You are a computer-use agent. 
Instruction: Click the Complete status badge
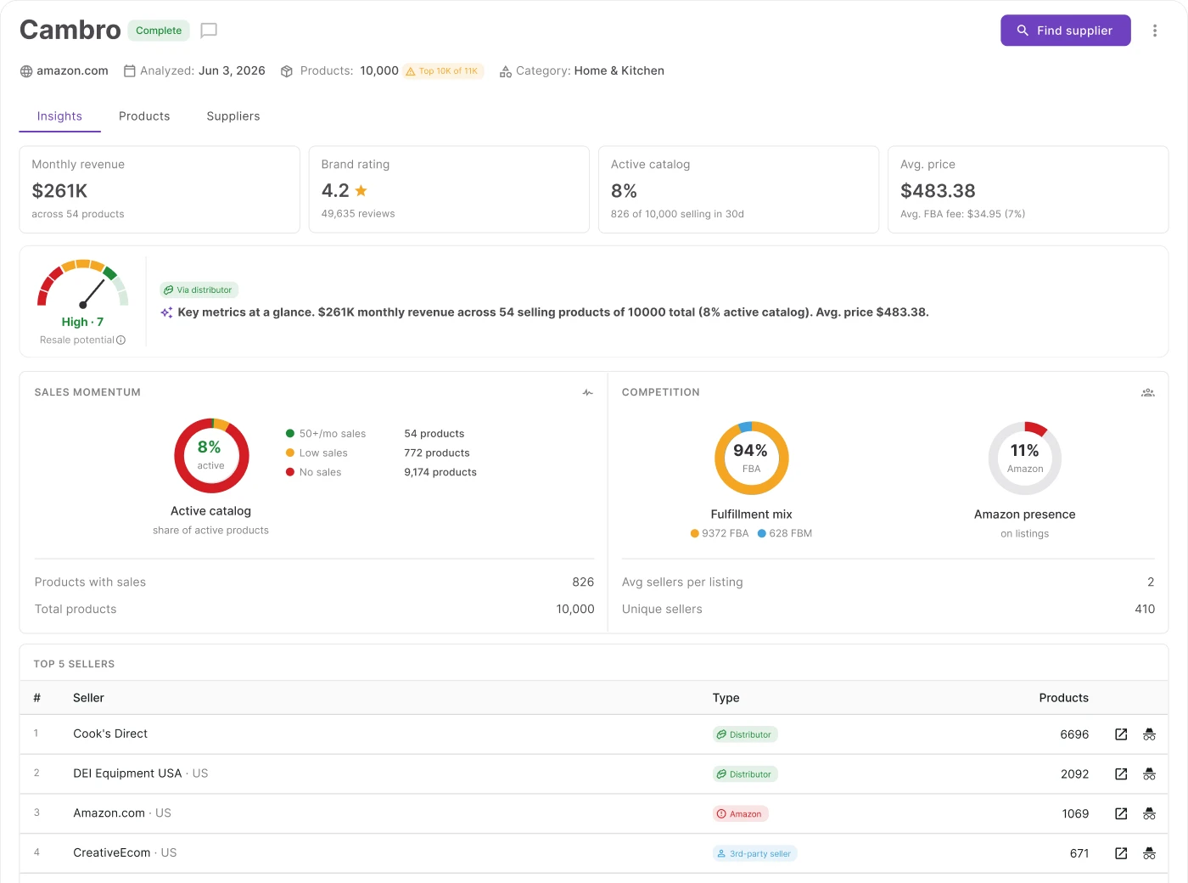(x=159, y=31)
